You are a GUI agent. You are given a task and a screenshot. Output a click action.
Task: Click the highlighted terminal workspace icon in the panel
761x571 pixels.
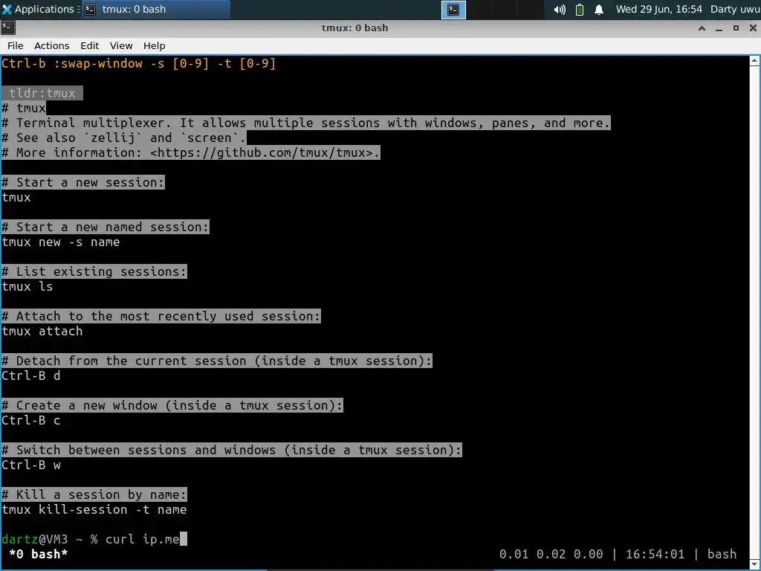(453, 10)
